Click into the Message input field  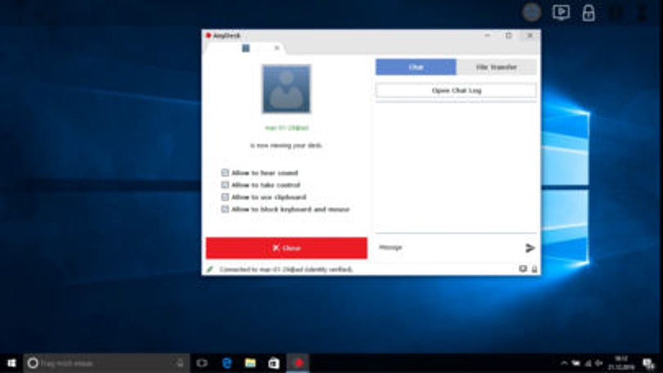[x=449, y=248]
